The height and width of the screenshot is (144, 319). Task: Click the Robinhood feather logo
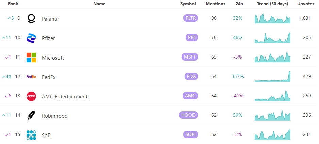click(31, 116)
